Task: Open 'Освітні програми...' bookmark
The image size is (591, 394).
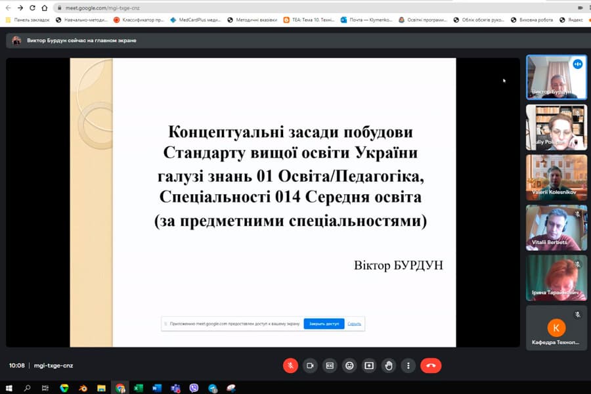Action: 422,20
